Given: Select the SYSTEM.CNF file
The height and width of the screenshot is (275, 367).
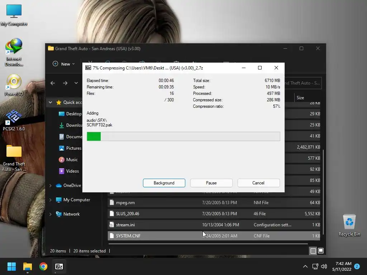Looking at the screenshot, I should coord(214,236).
